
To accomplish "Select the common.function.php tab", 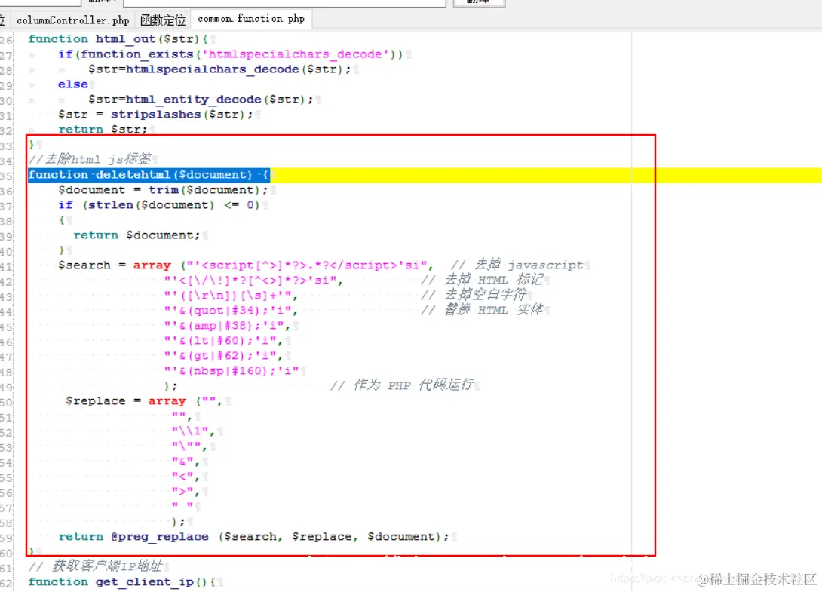I will tap(251, 19).
